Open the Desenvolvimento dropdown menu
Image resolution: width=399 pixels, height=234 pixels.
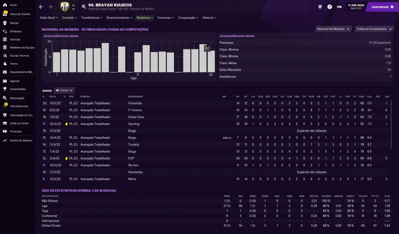(x=119, y=18)
